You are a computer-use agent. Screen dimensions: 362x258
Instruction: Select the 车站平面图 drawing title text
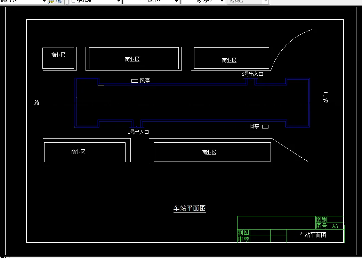190,207
